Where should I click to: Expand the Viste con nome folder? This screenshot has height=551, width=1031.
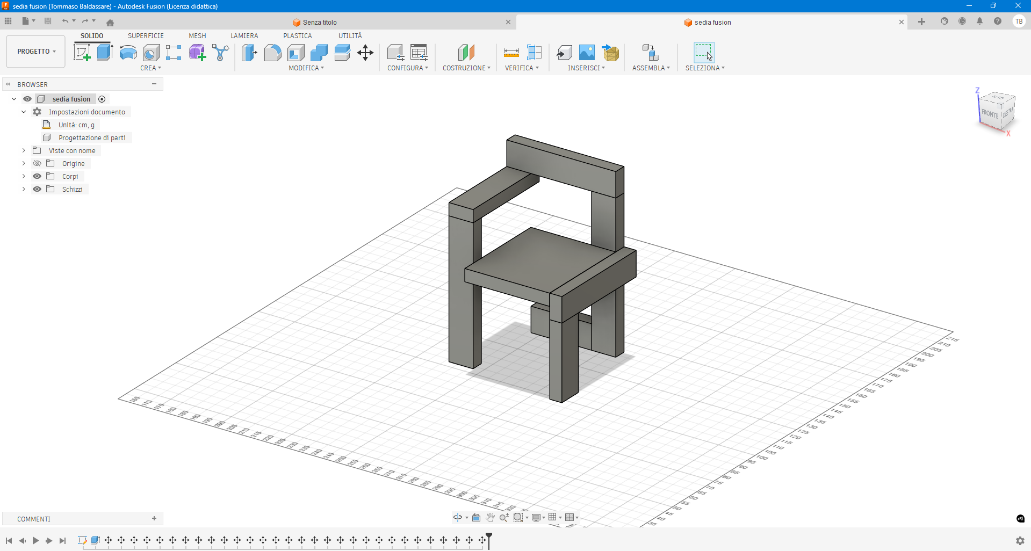23,150
